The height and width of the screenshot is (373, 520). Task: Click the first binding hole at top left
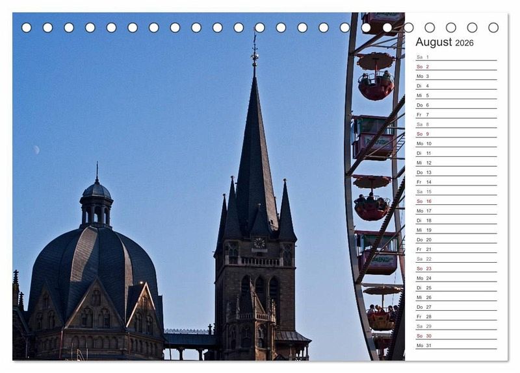click(x=26, y=27)
